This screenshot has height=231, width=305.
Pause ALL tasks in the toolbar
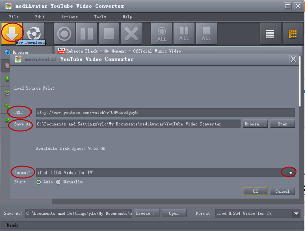(x=184, y=34)
